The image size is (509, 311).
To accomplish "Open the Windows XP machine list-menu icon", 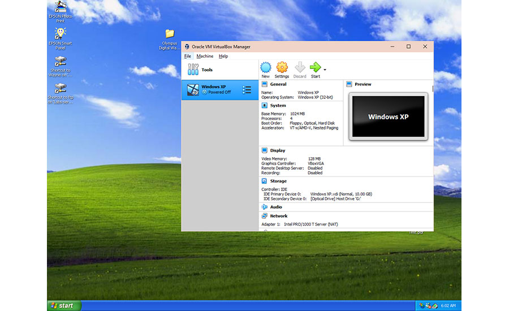I will 247,90.
